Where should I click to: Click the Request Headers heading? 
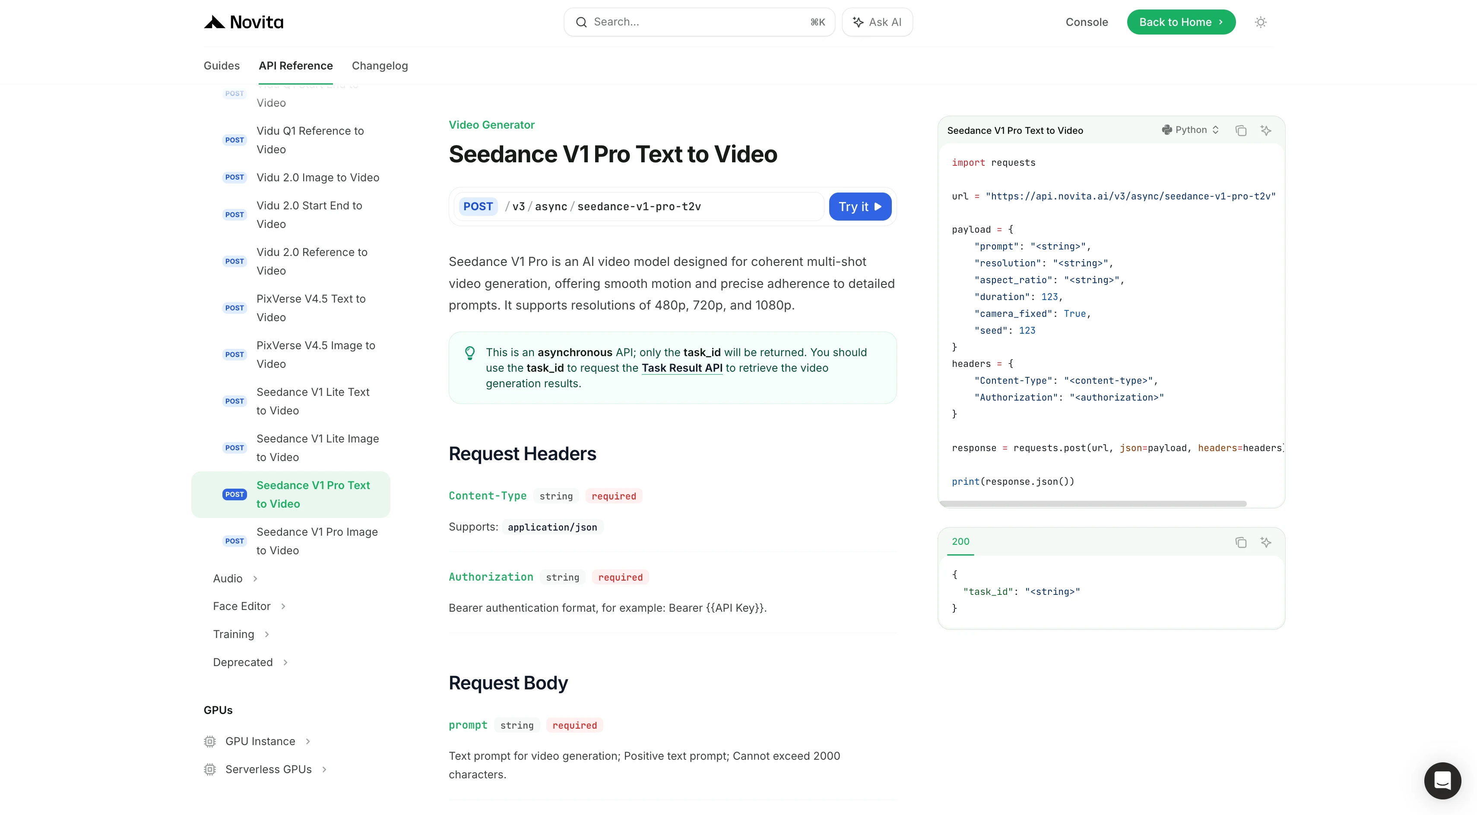pos(522,454)
